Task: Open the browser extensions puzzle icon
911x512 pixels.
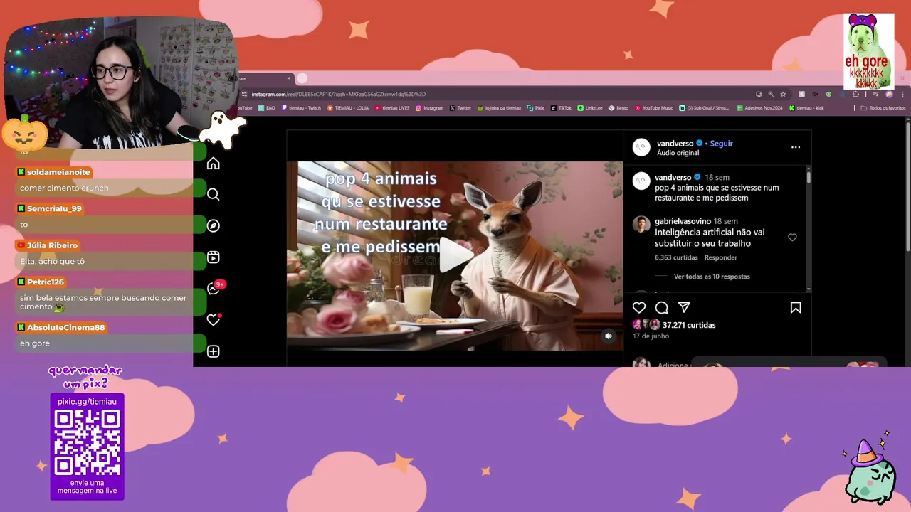Action: [x=855, y=94]
